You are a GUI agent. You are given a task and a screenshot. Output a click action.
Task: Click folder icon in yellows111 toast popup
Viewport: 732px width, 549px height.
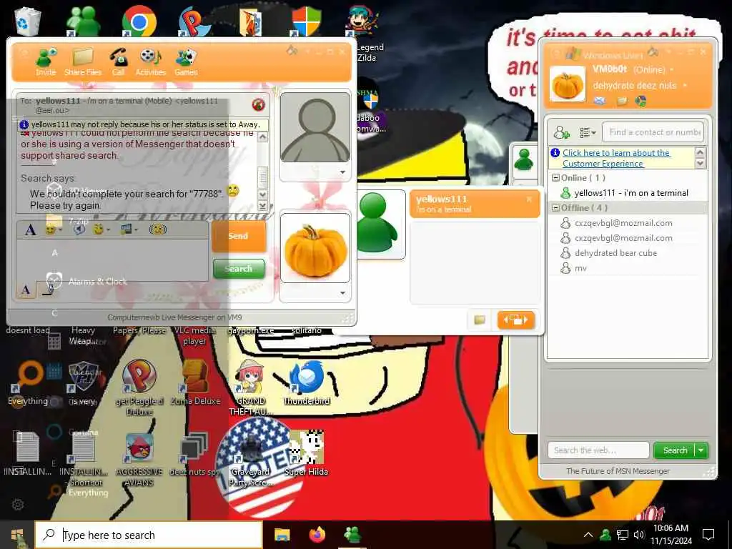(480, 320)
